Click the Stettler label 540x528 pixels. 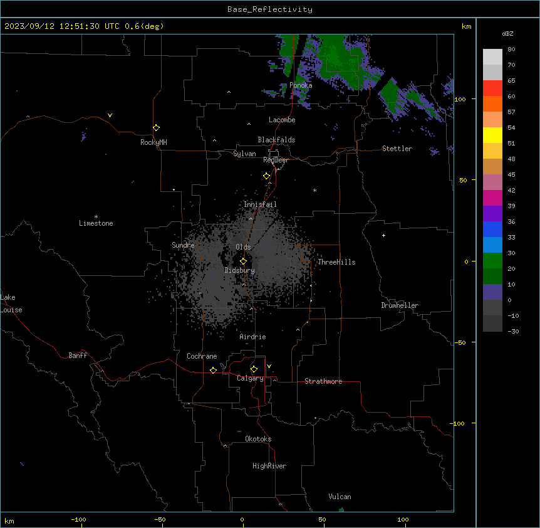click(397, 149)
